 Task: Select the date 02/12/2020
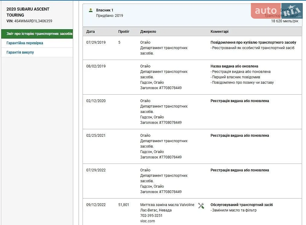tap(96, 101)
